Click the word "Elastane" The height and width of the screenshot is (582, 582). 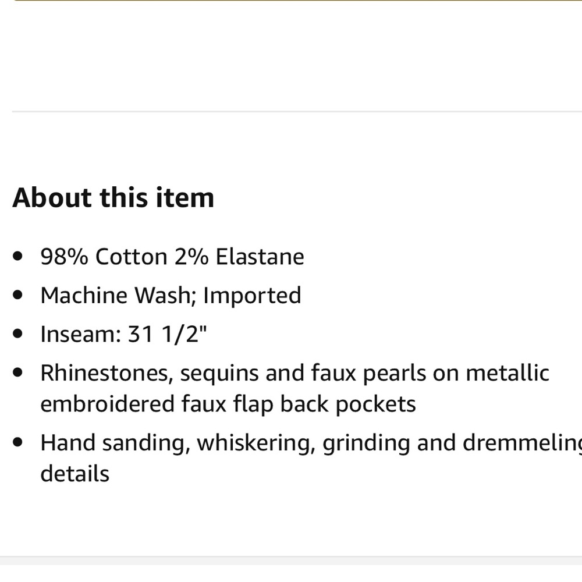[260, 257]
